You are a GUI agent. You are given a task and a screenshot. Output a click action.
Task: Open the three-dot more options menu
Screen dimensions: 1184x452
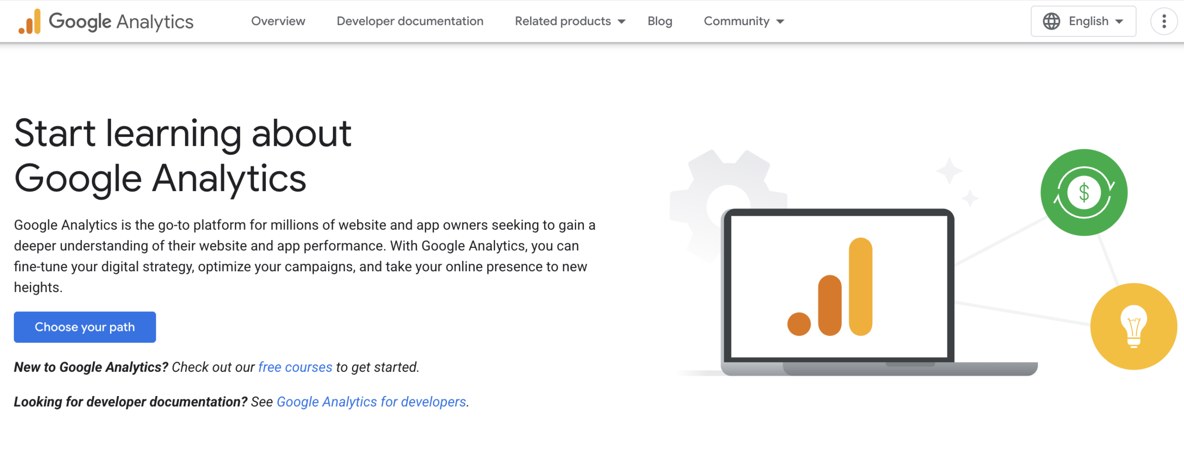(x=1164, y=21)
